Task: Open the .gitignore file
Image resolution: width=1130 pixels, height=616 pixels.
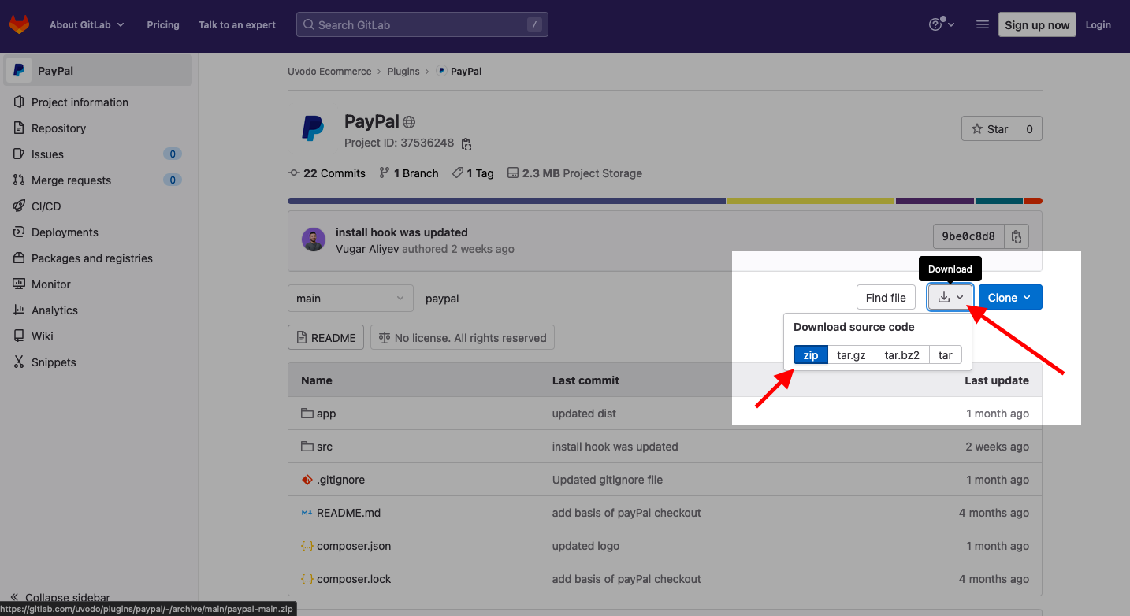Action: [x=340, y=480]
